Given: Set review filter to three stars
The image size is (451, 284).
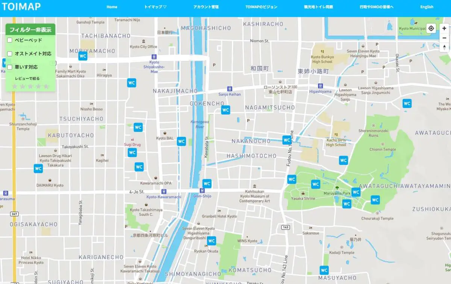Looking at the screenshot, I should tap(30, 86).
